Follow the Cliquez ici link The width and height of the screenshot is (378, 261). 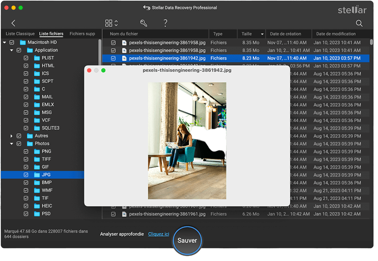click(x=158, y=234)
